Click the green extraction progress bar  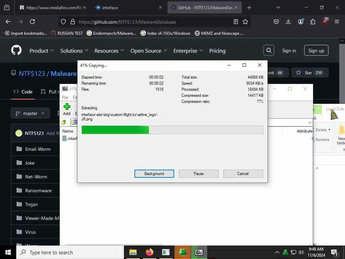coord(172,130)
